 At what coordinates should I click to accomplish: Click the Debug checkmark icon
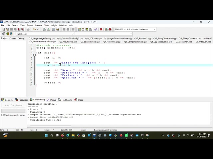pyautogui.click(x=96, y=29)
